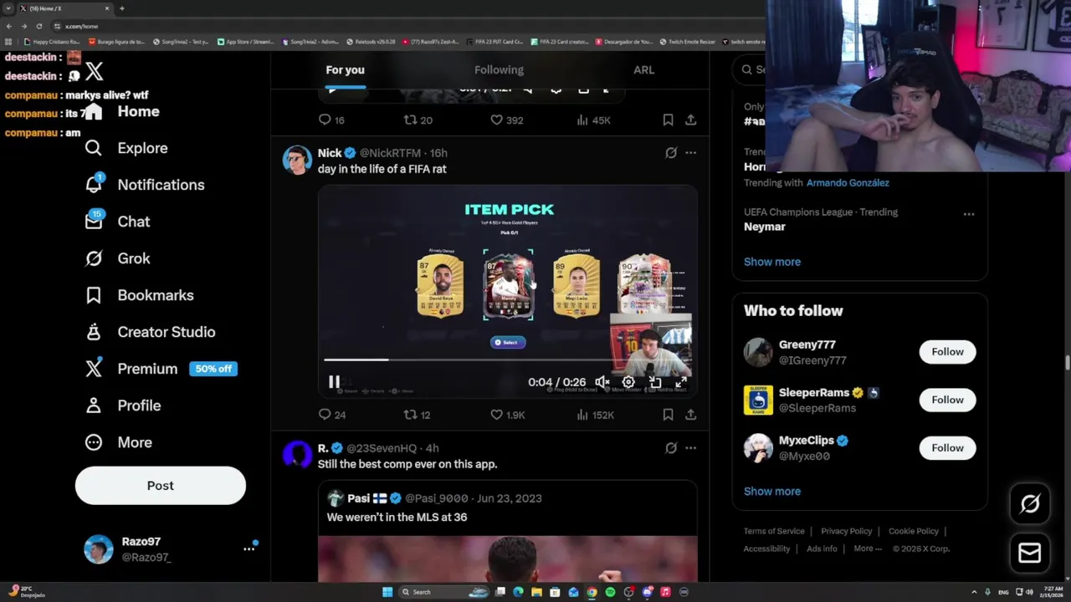1071x602 pixels.
Task: Open video playback settings gear
Action: point(628,382)
